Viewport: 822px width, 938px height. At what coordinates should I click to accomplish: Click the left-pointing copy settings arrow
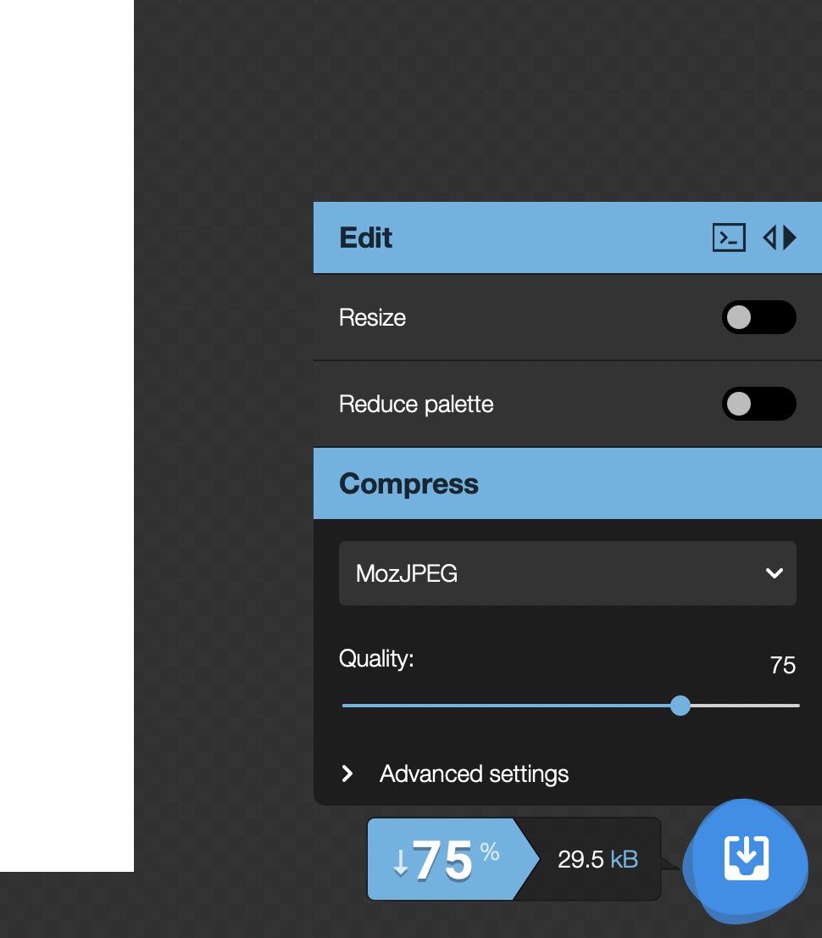click(x=769, y=237)
